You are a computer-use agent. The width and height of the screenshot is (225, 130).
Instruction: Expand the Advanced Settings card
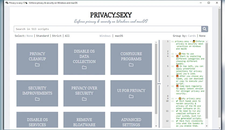coord(131,120)
